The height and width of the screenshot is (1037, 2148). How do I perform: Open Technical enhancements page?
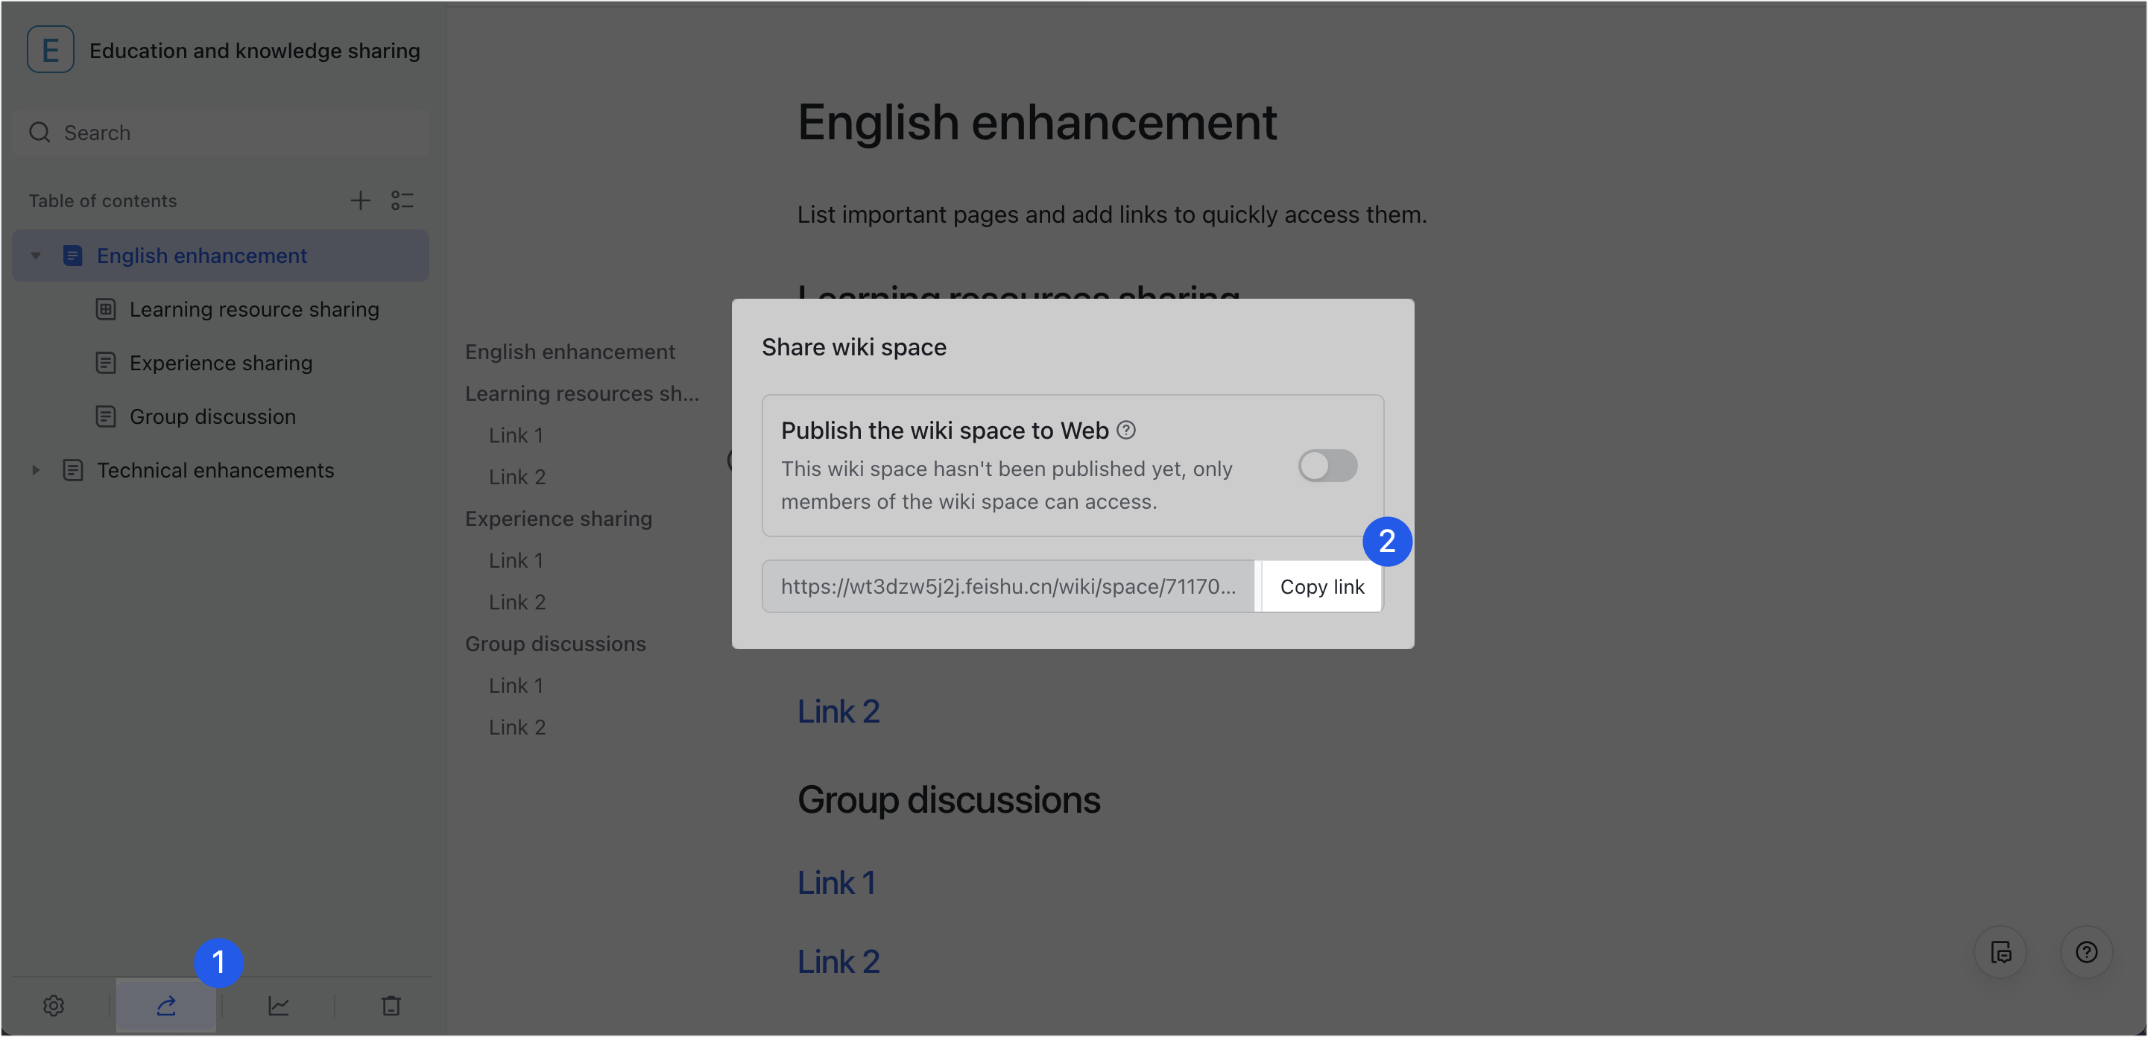click(x=215, y=470)
